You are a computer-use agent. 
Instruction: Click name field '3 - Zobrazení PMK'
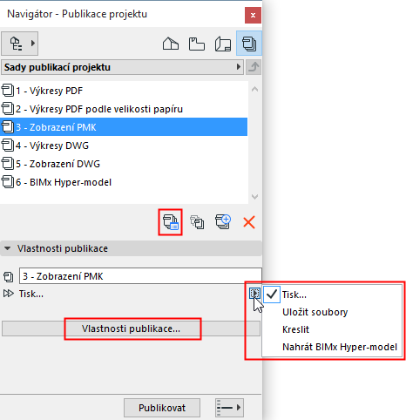click(x=140, y=275)
